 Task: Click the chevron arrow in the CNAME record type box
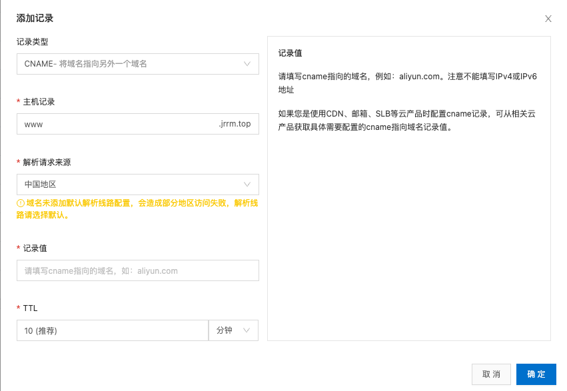pos(247,64)
